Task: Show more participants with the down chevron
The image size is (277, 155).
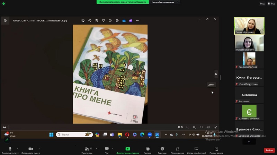Action: [249, 142]
